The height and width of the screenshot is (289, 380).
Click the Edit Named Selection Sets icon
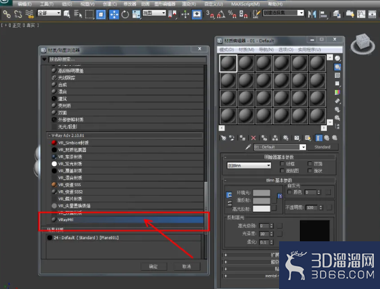(256, 14)
